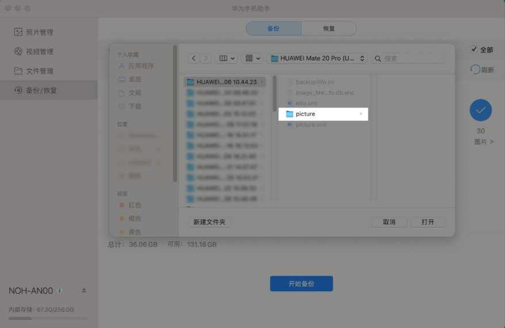
Task: Click the picture folder icon
Action: point(289,114)
